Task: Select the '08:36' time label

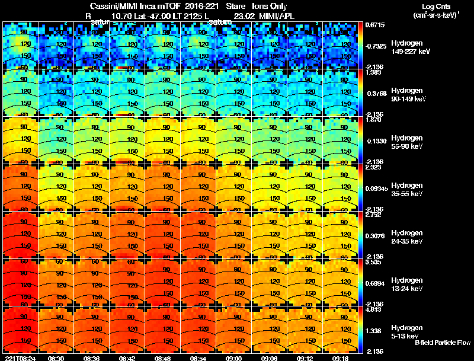Action: (x=92, y=358)
